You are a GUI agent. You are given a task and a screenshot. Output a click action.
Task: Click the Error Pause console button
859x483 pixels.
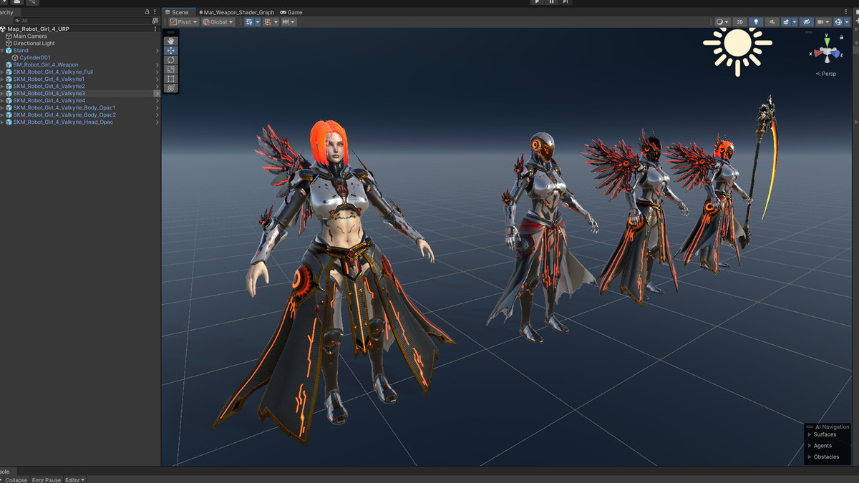(47, 480)
